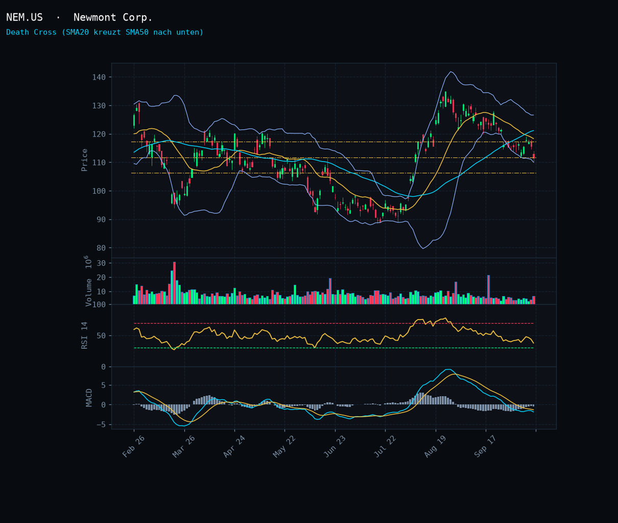
Task: Click the tallest volume bar in March
Action: [174, 283]
